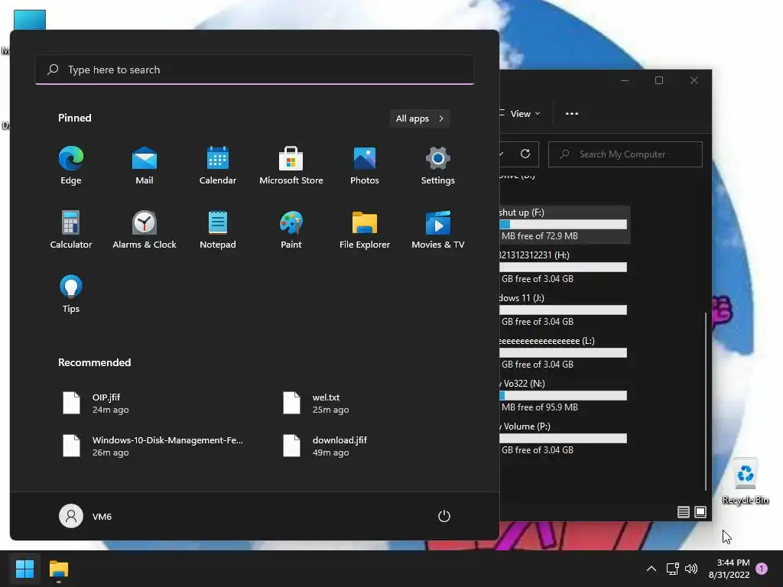The image size is (783, 587).
Task: Select the Windows 11 (J:) drive
Action: pyautogui.click(x=564, y=310)
